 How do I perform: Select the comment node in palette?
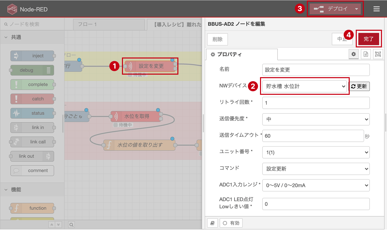(x=32, y=170)
